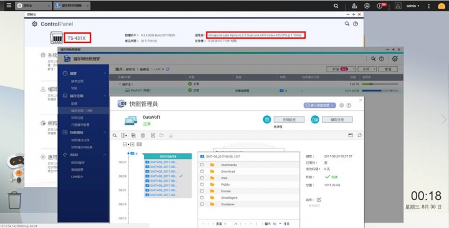Click the round take-snapshot camera icon
Image resolution: width=449 pixels, height=228 pixels.
click(315, 120)
